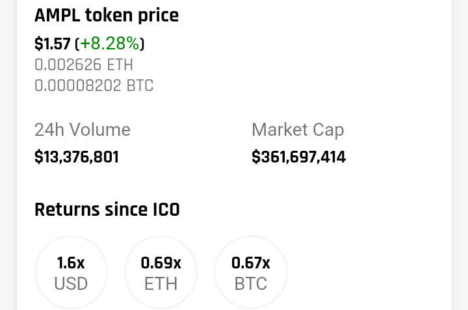Select the $13,376,801 volume figure
468x310 pixels.
pyautogui.click(x=76, y=157)
